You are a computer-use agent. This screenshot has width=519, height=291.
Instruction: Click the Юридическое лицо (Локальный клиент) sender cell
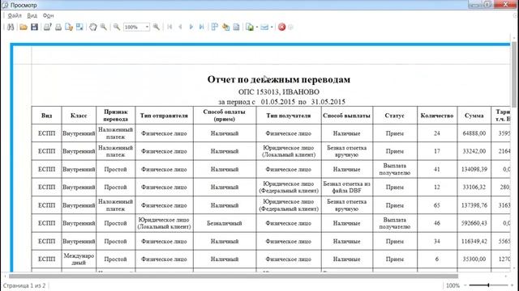point(164,223)
